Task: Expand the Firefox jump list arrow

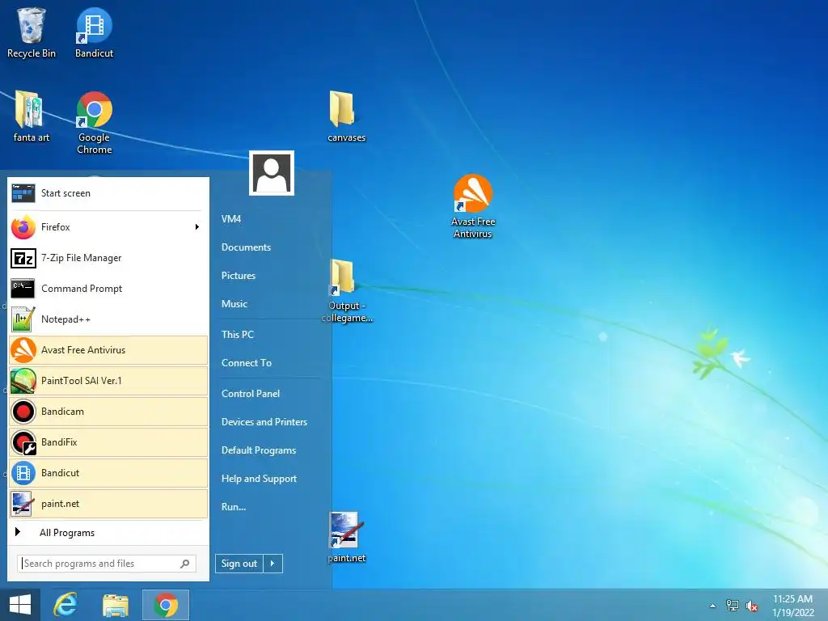Action: click(197, 227)
